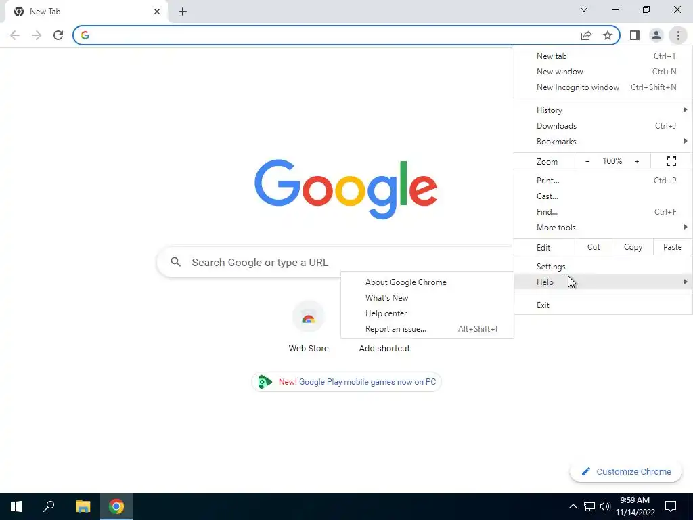Image resolution: width=693 pixels, height=520 pixels.
Task: Choose Exit from the Chrome menu
Action: tap(603, 305)
